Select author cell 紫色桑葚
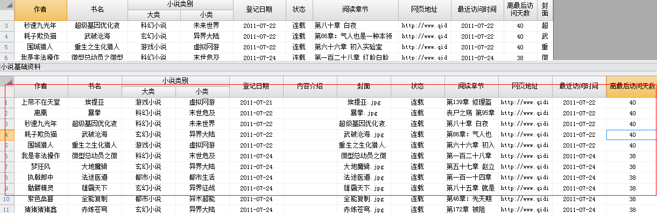 pyautogui.click(x=40, y=199)
